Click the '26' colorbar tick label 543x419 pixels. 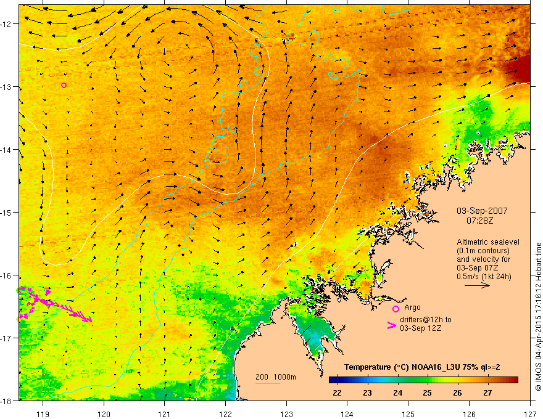(457, 393)
